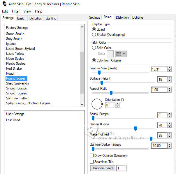Increase Orientation angle with up arrow
176x174 pixels.
click(x=117, y=104)
